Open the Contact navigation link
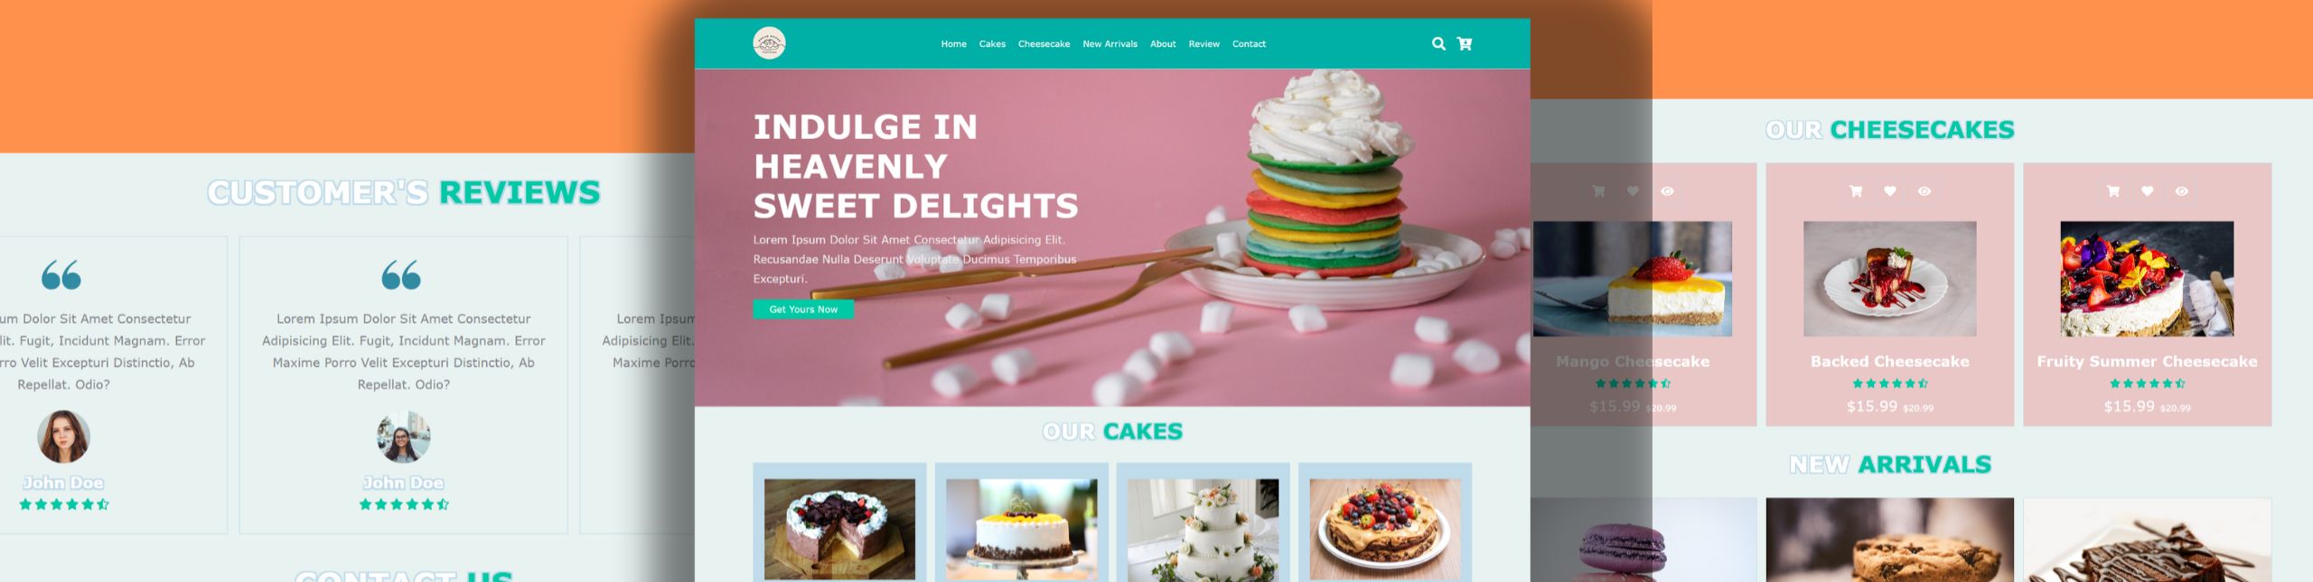The height and width of the screenshot is (582, 2313). [1249, 44]
